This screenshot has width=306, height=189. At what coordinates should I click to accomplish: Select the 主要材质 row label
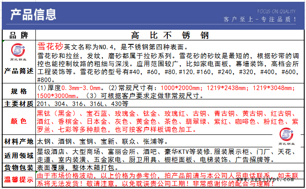(19, 103)
